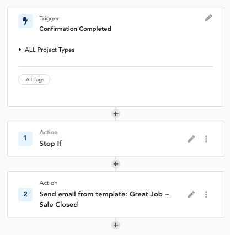Click the Stop If action title
Screen dimensions: 230x235
pos(51,144)
